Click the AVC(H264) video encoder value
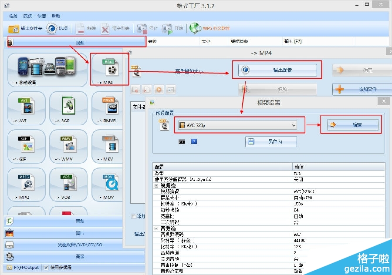The height and width of the screenshot is (275, 392). 304,192
